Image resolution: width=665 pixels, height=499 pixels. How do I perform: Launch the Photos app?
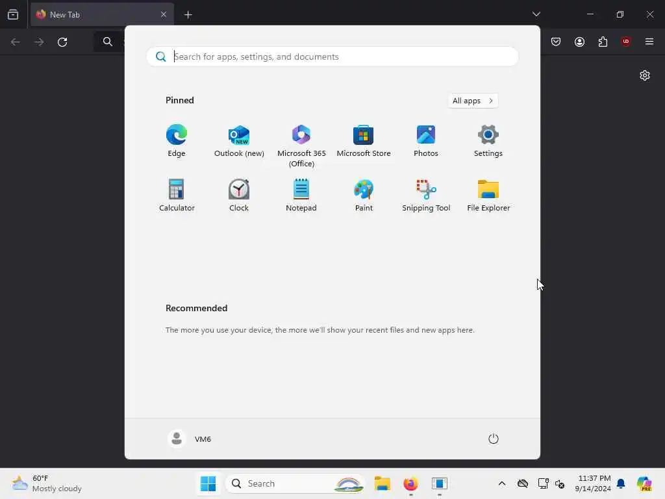(x=426, y=141)
